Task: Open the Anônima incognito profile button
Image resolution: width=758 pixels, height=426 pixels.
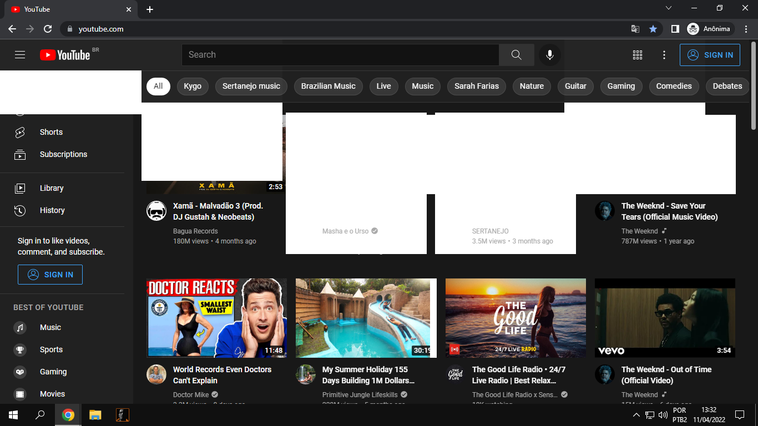Action: (710, 29)
